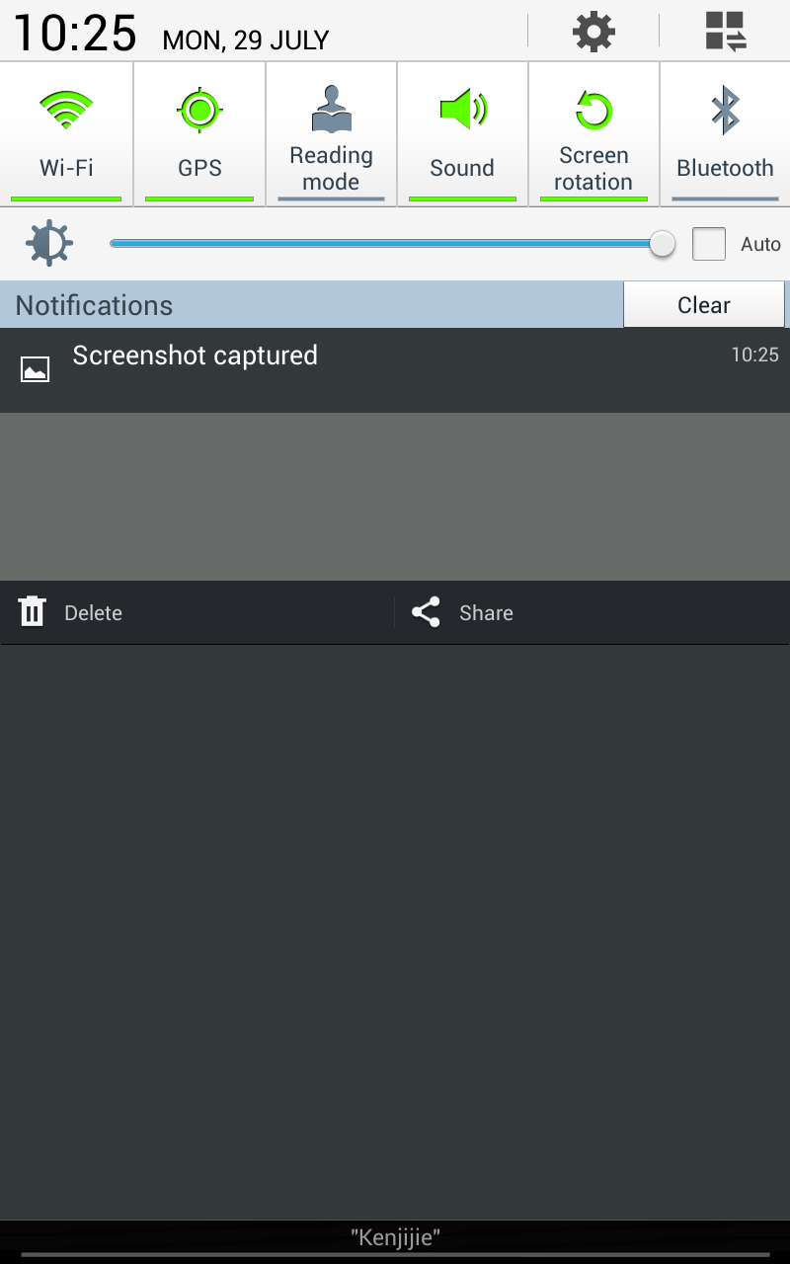The width and height of the screenshot is (790, 1264).
Task: Tap the "Kenjijie" network label bar
Action: coord(395,1236)
